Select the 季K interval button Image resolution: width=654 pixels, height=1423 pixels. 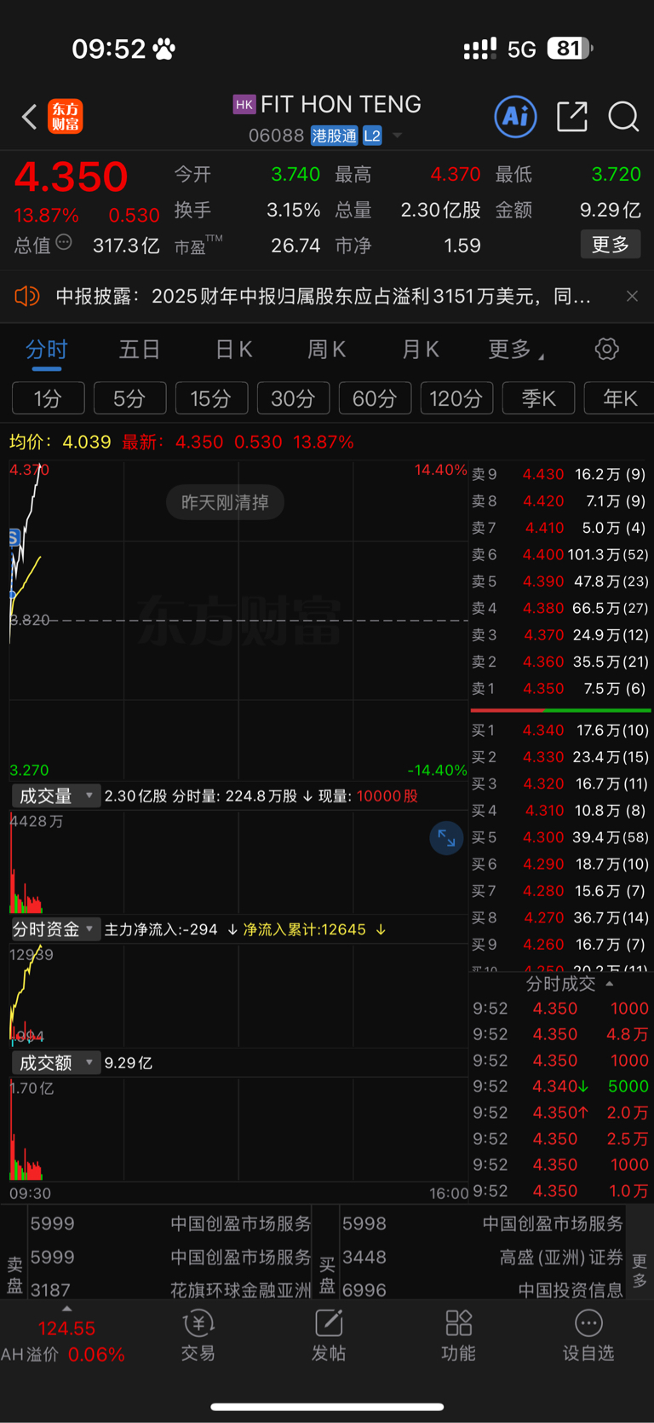[x=538, y=398]
